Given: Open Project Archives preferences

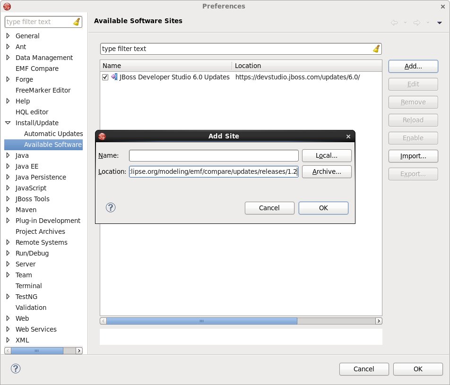Looking at the screenshot, I should (40, 231).
